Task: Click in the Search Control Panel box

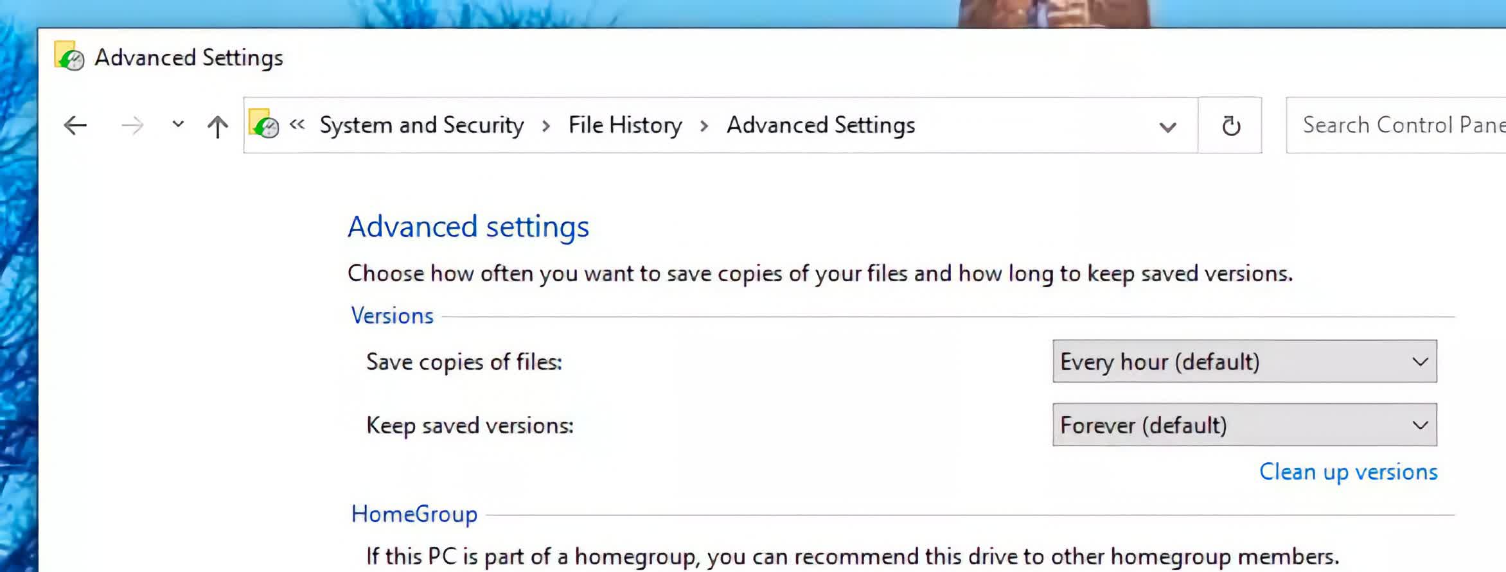Action: (1395, 125)
